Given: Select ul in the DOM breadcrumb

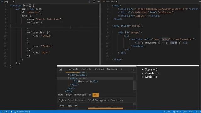Looking at the screenshot, I should [90, 95].
